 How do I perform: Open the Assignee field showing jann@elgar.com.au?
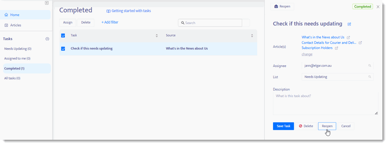click(338, 66)
